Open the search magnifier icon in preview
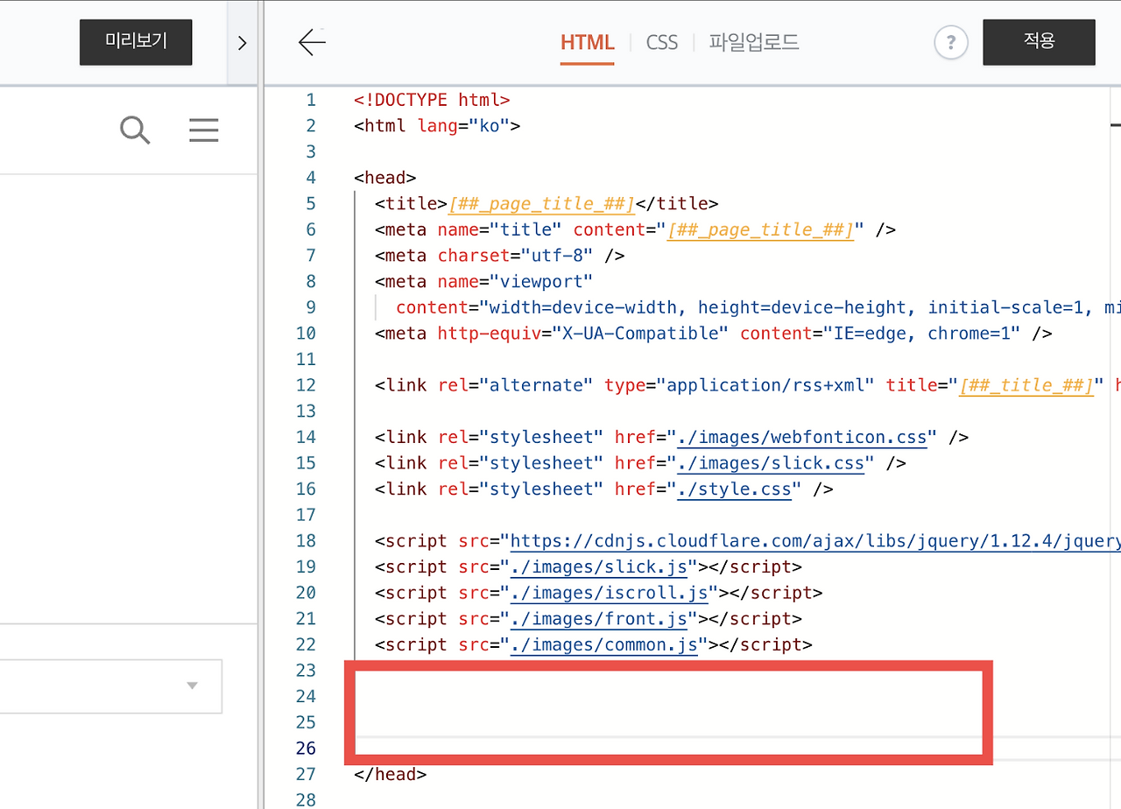 tap(135, 130)
